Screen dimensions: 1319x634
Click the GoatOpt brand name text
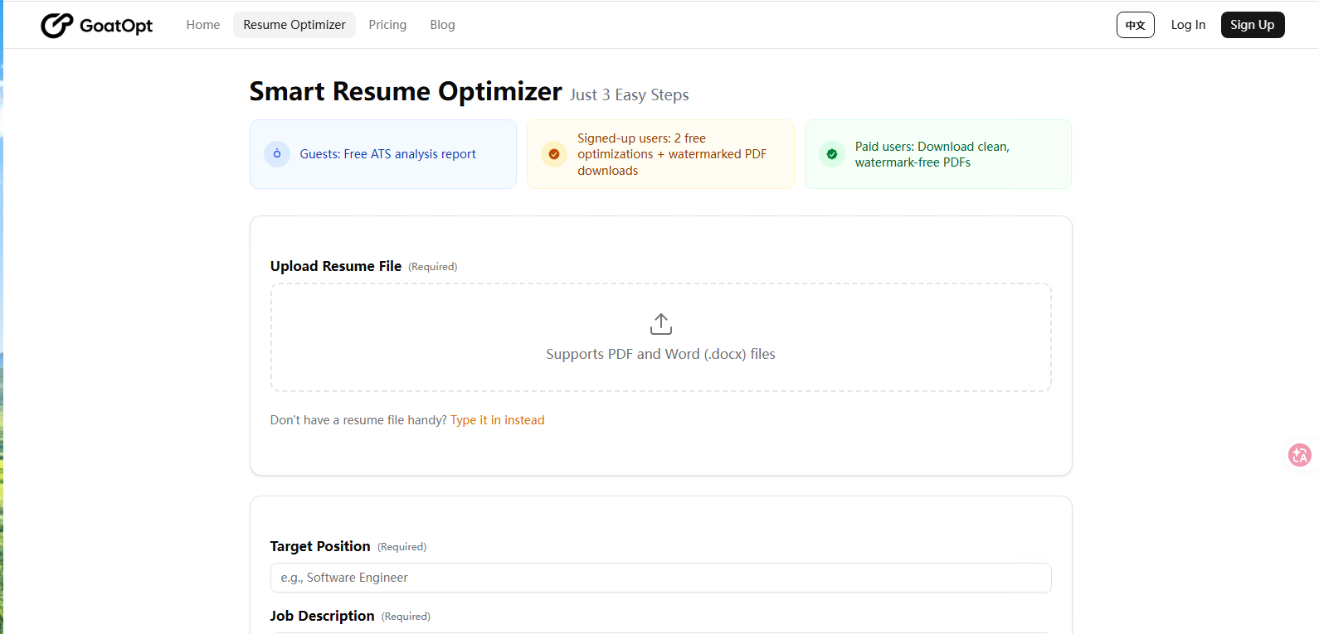tap(116, 26)
